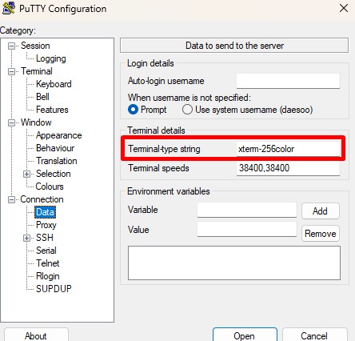Screen dimensions: 355x341
Task: Collapse the Terminal tree node
Action: [x=11, y=71]
